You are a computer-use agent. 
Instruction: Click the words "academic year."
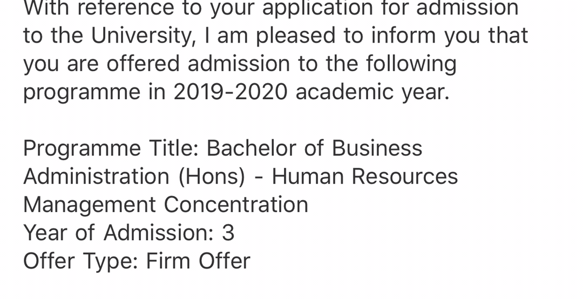tap(373, 92)
